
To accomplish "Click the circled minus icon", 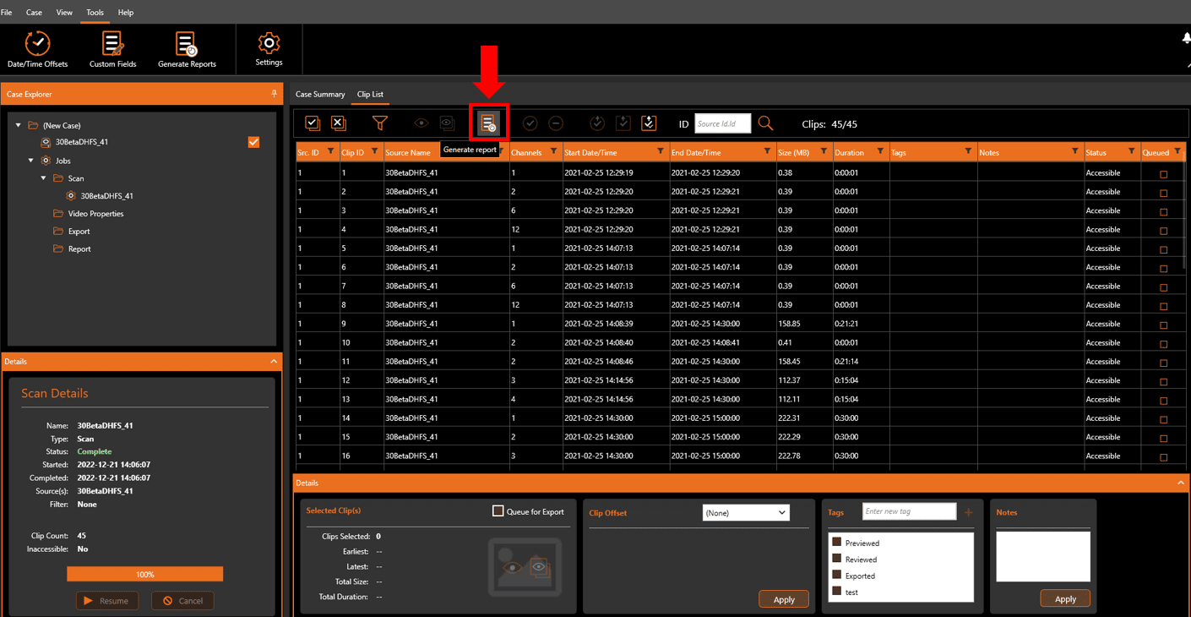I will point(556,123).
